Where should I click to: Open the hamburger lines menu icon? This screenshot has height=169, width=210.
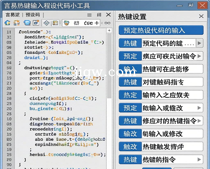coord(89,15)
